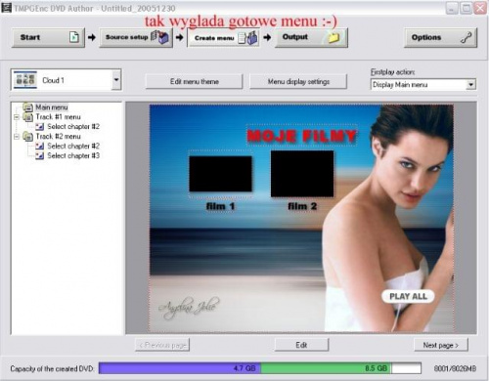Go to Next page of menu
Screen dimensions: 489x381
click(441, 345)
